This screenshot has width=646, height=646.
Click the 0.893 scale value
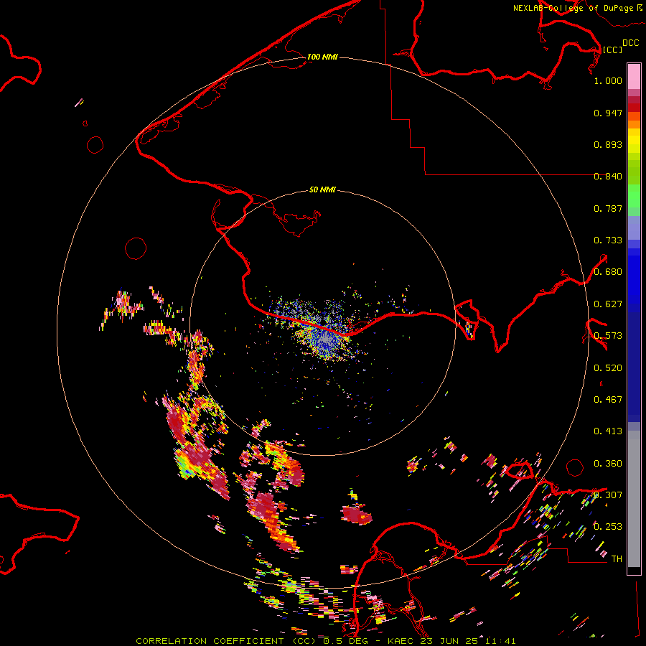click(x=608, y=144)
